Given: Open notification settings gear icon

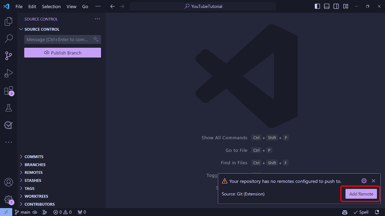Looking at the screenshot, I should click(x=364, y=181).
